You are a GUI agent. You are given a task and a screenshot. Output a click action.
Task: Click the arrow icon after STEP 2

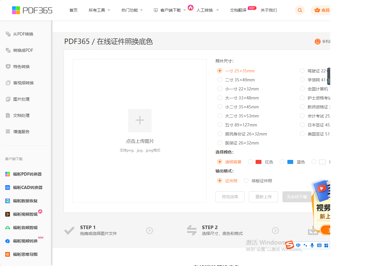(275, 231)
